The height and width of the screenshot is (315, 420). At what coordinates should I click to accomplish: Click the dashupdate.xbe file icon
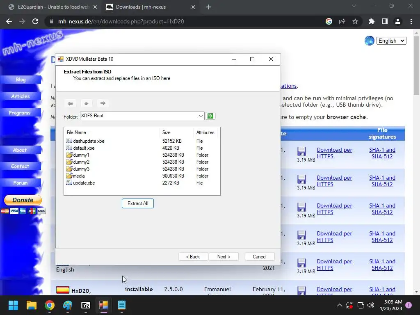pos(69,141)
